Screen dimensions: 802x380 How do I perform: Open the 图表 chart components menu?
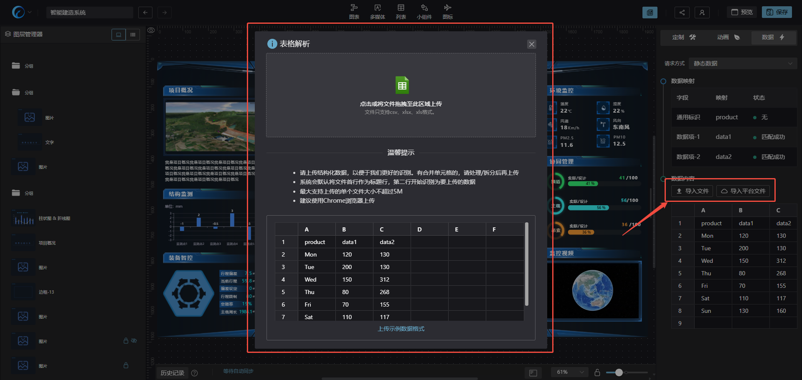(354, 12)
